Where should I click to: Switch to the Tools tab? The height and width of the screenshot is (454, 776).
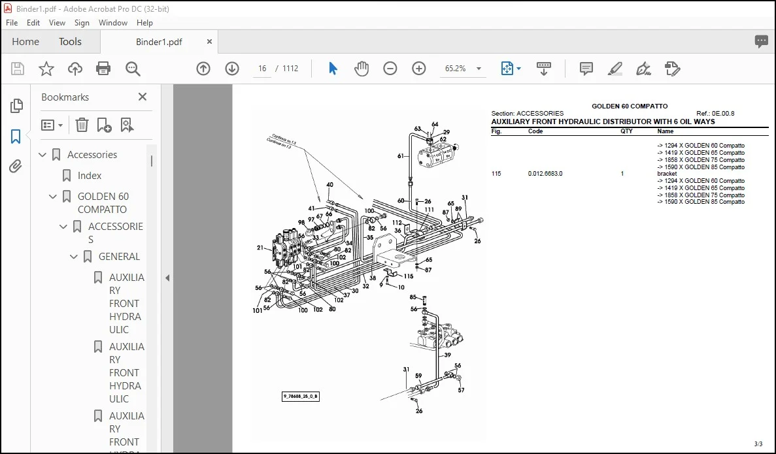(x=70, y=42)
